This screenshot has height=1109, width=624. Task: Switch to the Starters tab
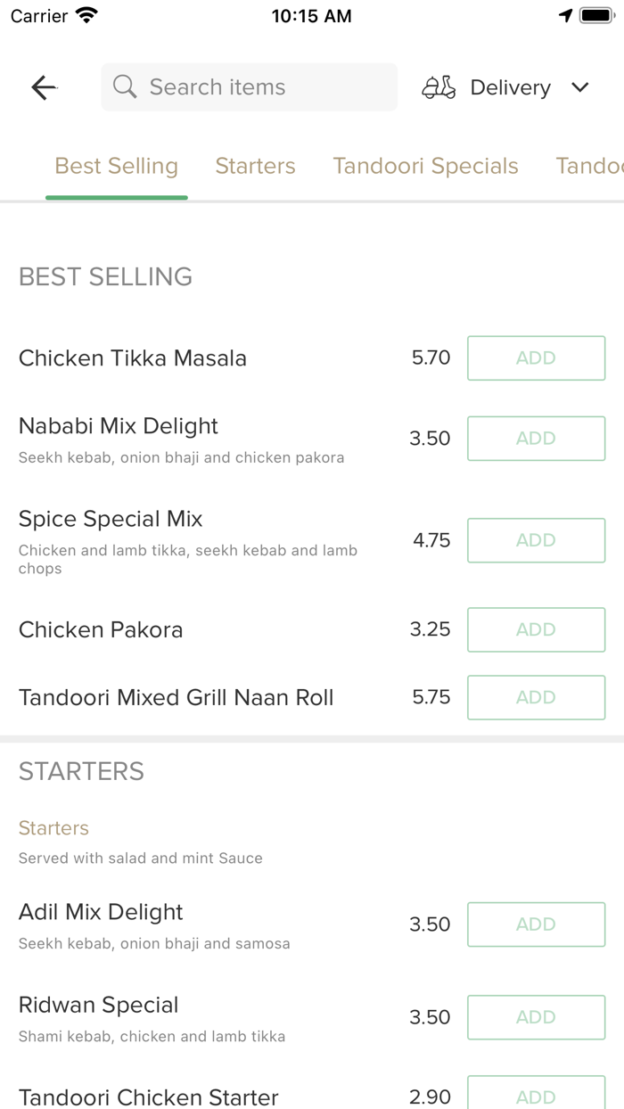(x=255, y=166)
